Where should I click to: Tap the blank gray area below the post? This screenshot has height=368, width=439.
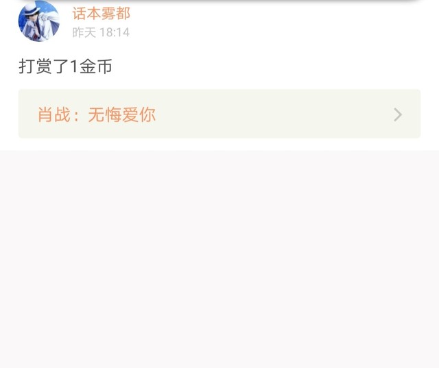(219, 259)
